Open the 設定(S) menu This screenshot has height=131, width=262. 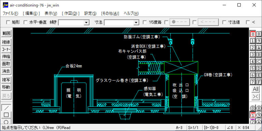[x=90, y=13]
